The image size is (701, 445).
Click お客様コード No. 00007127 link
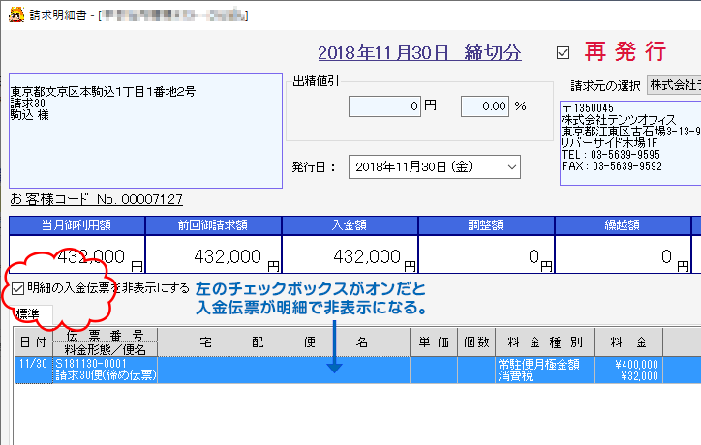coord(96,199)
